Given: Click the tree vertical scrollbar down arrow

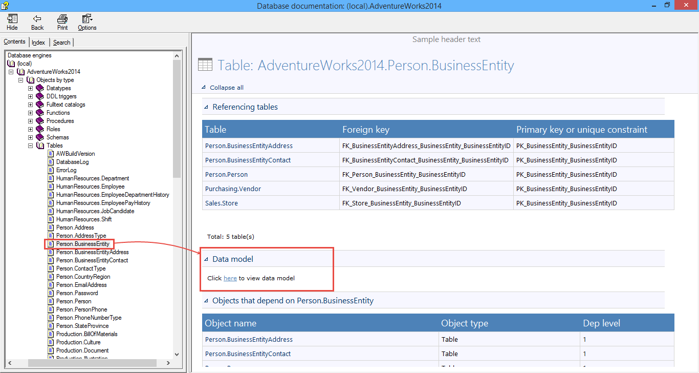Looking at the screenshot, I should tap(177, 354).
